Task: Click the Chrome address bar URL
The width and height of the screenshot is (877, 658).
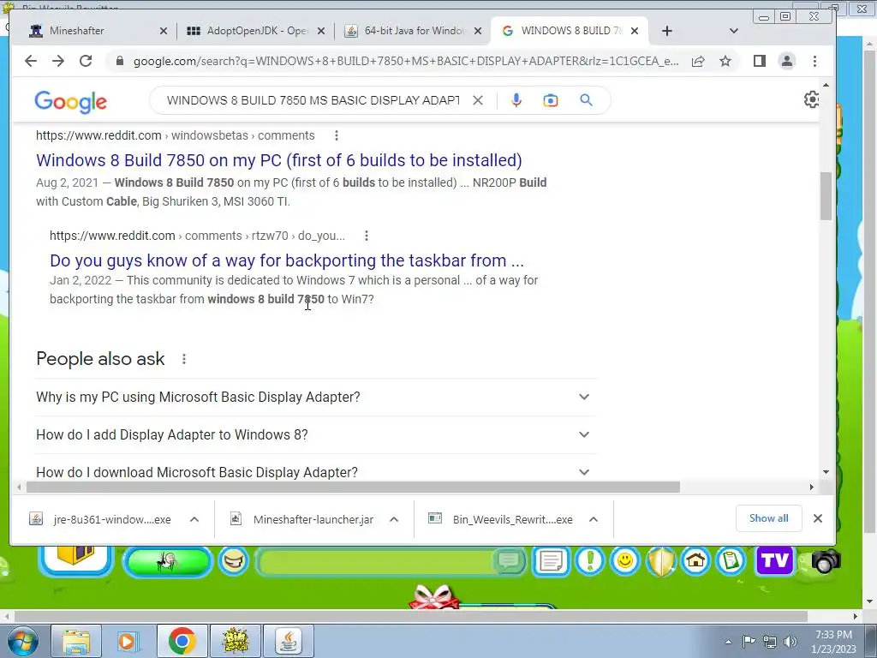Action: (406, 61)
